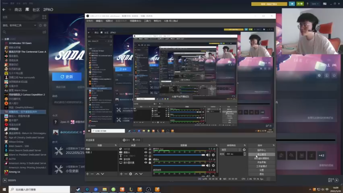This screenshot has width=343, height=193.
Task: Move the source up with the arrow icon
Action: (136, 174)
